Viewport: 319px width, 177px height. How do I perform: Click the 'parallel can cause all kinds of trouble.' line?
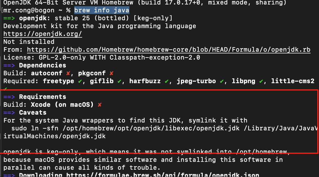pyautogui.click(x=82, y=168)
